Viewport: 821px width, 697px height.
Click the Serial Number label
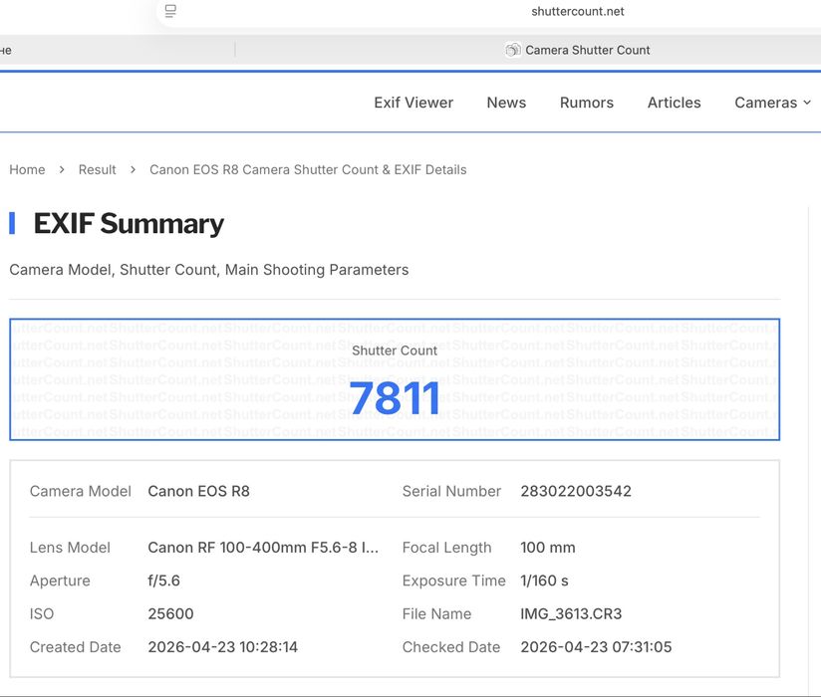click(x=451, y=491)
